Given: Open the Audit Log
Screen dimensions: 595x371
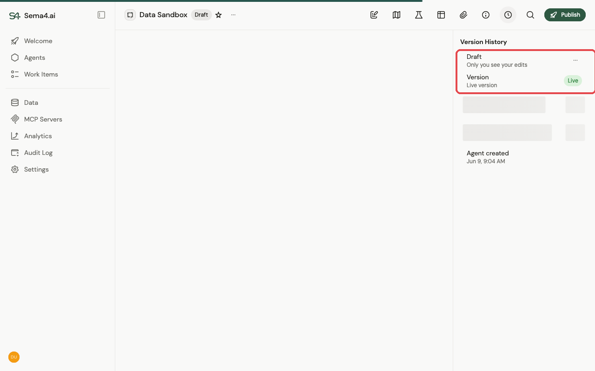Looking at the screenshot, I should [58, 153].
